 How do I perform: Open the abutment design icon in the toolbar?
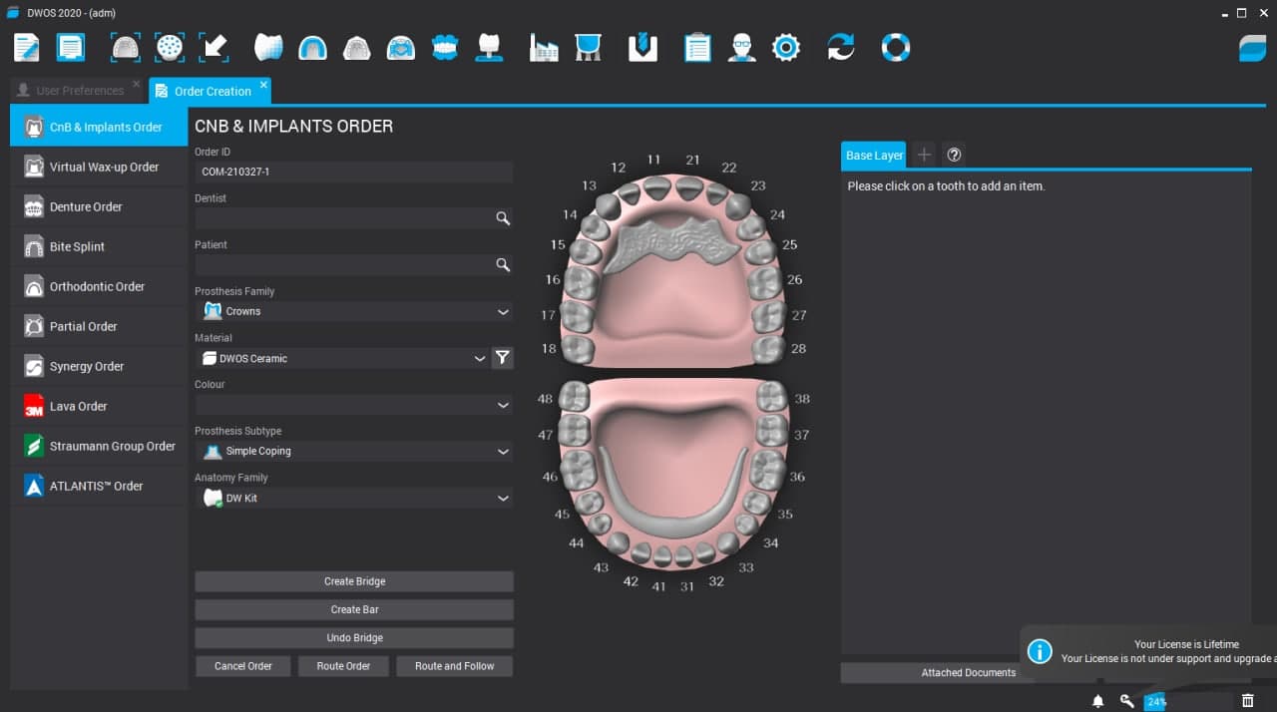coord(489,47)
